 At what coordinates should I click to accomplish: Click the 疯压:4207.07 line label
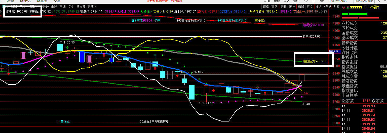coord(312,36)
